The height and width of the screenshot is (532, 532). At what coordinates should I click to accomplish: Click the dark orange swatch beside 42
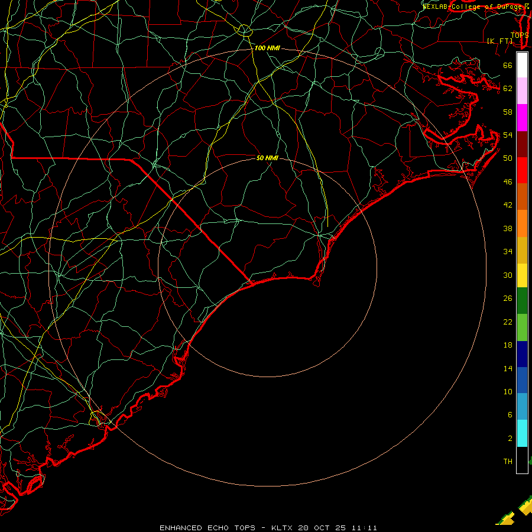[x=522, y=197]
